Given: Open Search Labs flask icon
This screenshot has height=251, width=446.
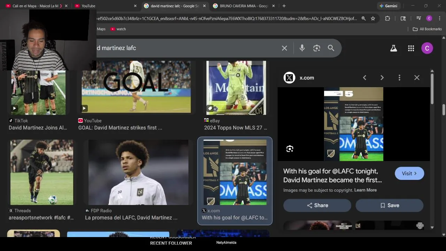Looking at the screenshot, I should click(394, 48).
